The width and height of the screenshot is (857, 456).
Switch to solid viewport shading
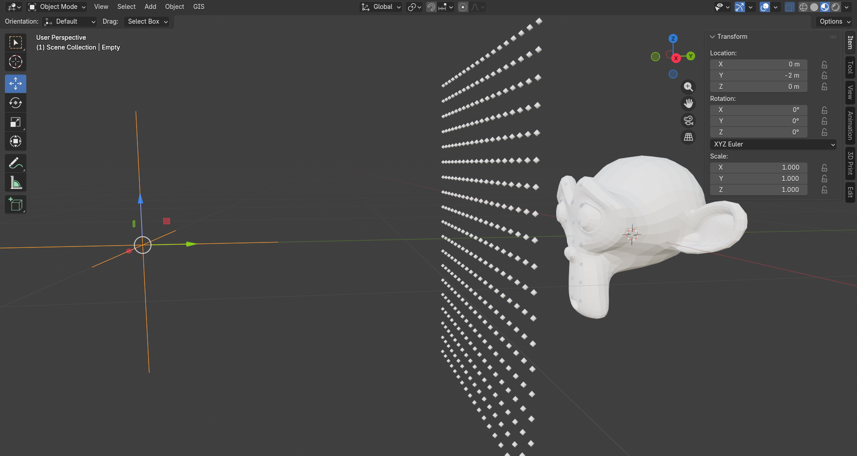(x=814, y=7)
